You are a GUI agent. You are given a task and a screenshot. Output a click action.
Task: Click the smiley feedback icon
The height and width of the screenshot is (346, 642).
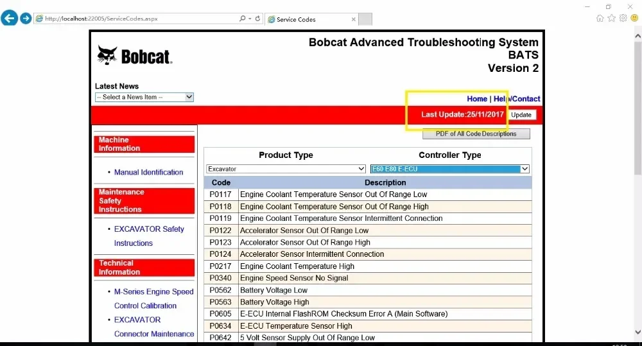634,18
